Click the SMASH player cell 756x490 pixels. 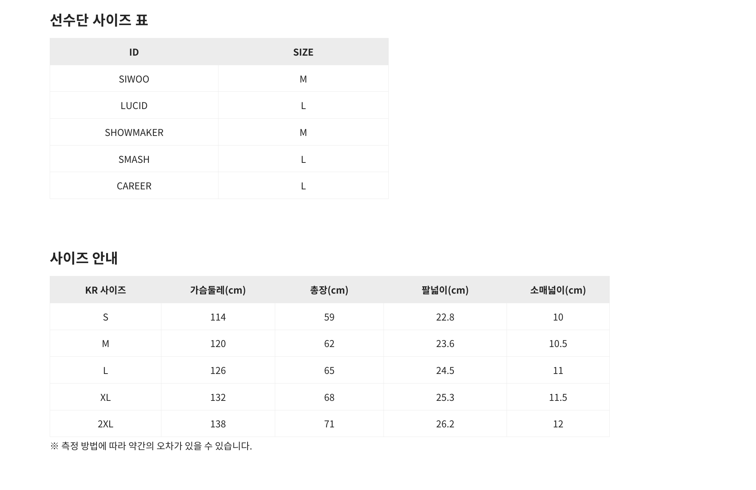coord(134,159)
